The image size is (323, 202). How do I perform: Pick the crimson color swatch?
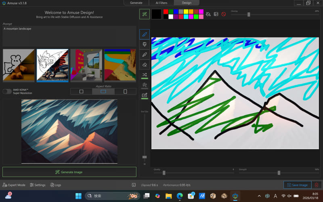(x=181, y=17)
